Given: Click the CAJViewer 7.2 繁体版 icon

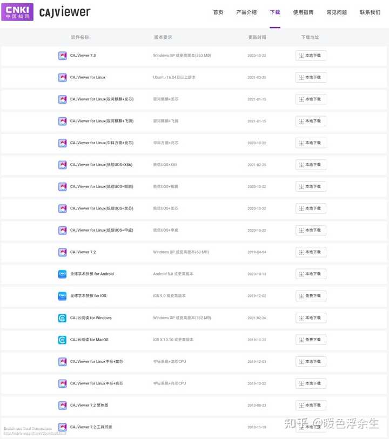Looking at the screenshot, I should click(63, 405).
